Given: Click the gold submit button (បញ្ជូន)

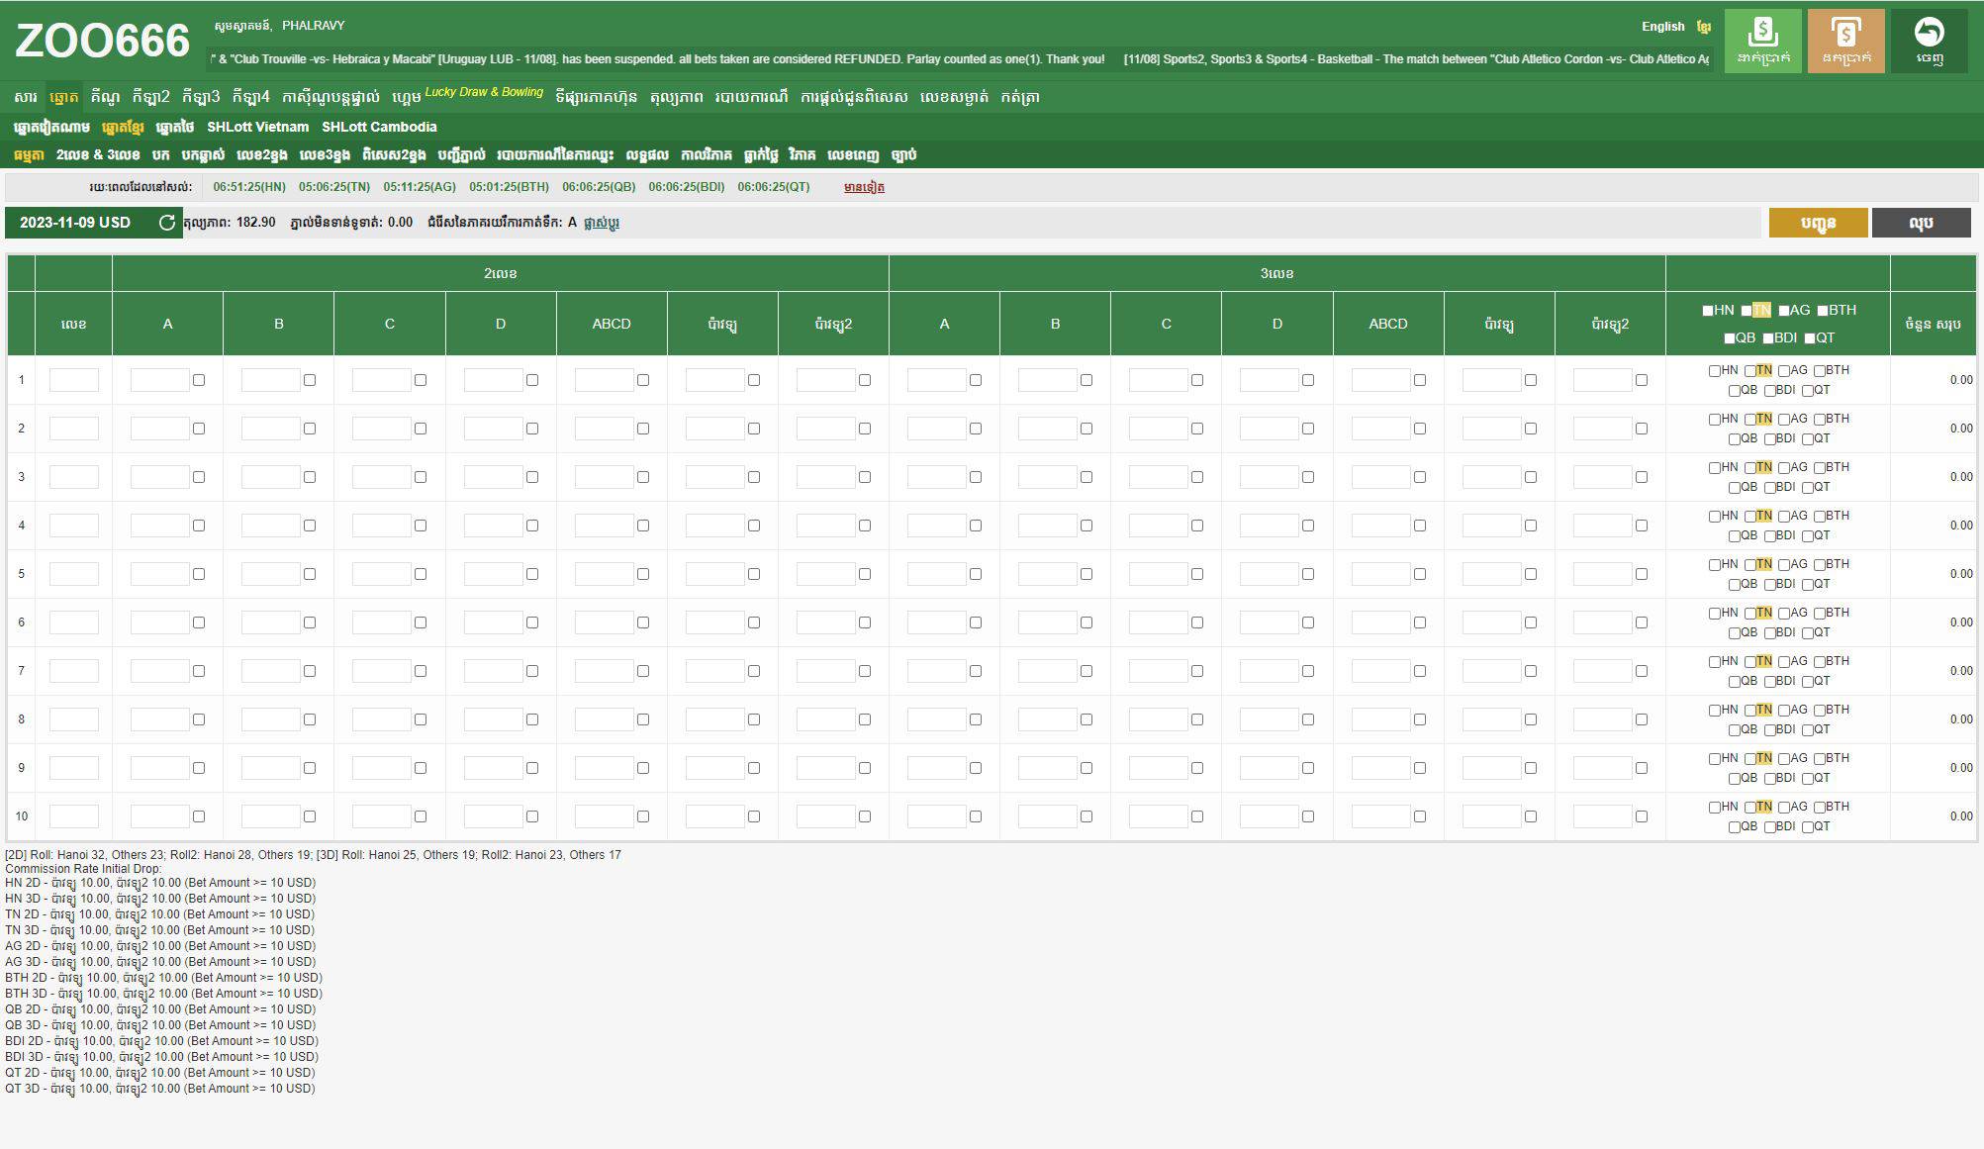Looking at the screenshot, I should (1818, 223).
